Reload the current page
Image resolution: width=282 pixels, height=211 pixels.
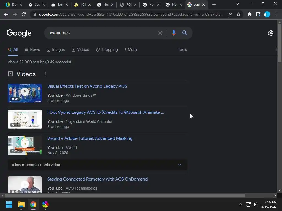[x=24, y=14]
